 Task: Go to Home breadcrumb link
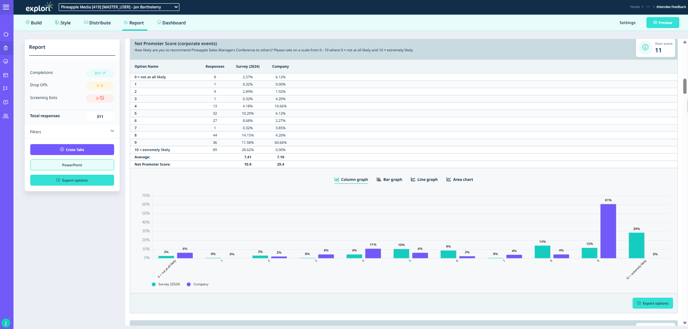click(635, 7)
